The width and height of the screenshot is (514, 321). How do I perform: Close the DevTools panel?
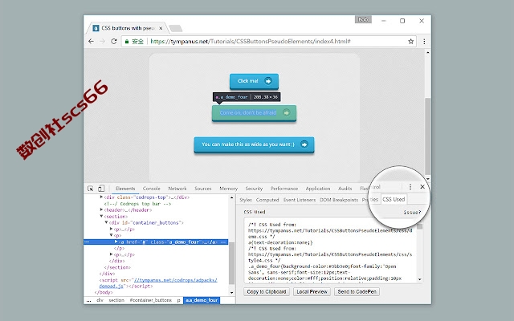click(422, 187)
